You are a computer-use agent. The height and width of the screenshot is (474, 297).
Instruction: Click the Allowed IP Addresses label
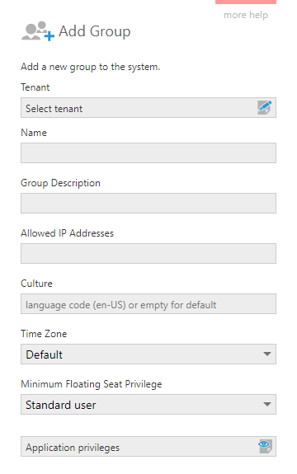tap(67, 233)
